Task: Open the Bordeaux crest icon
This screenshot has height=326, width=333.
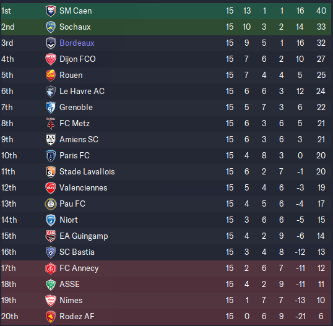Action: pyautogui.click(x=51, y=43)
